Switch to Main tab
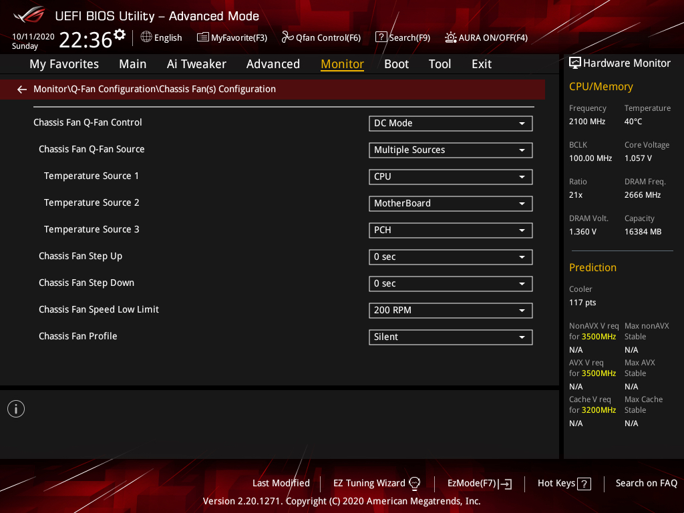Screen dimensions: 684x513 (x=133, y=64)
